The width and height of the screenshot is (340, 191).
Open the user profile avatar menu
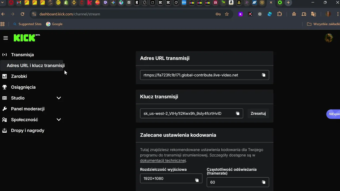click(x=329, y=38)
